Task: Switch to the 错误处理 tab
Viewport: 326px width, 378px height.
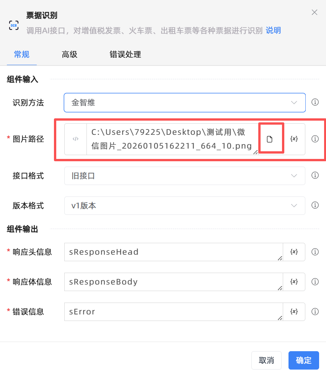Action: (125, 54)
